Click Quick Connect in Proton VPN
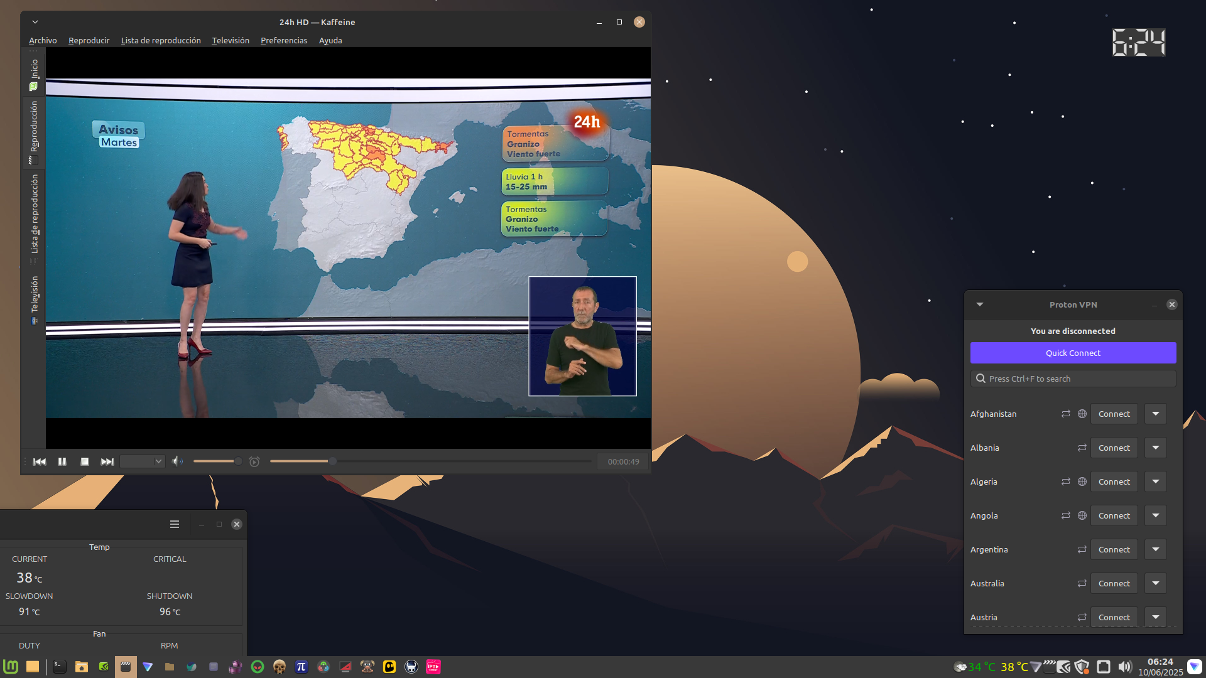This screenshot has width=1206, height=678. [1073, 353]
